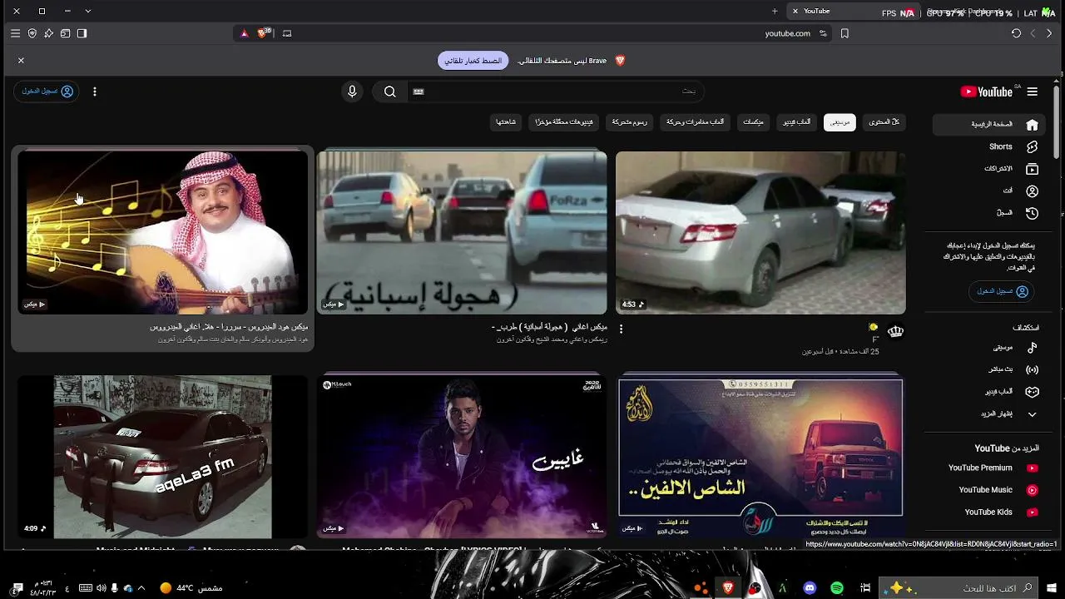Open volume control in system tray

tap(101, 588)
